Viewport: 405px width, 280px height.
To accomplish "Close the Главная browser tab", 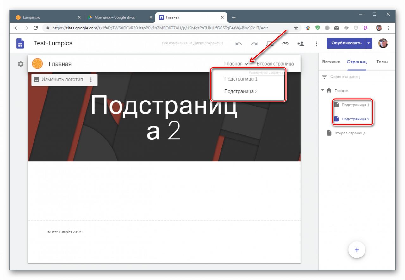I will (x=223, y=17).
